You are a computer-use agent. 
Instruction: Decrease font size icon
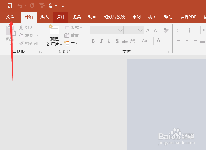tap(156, 30)
